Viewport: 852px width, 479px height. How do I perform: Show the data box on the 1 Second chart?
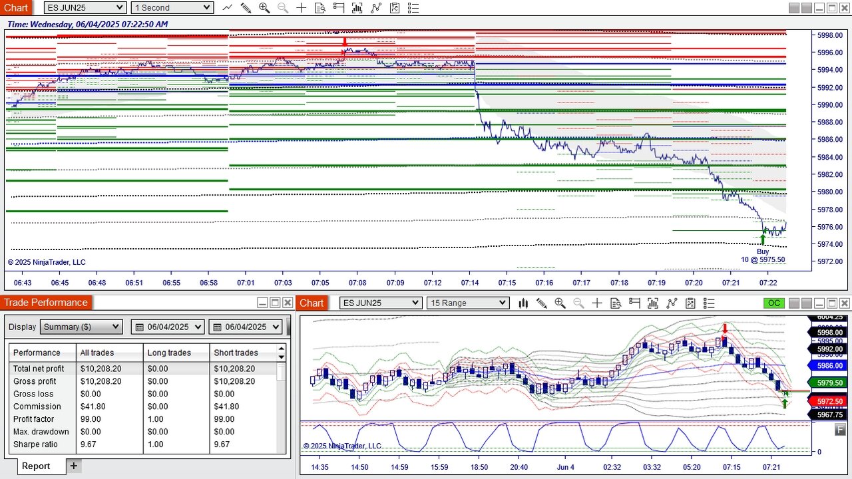click(320, 8)
